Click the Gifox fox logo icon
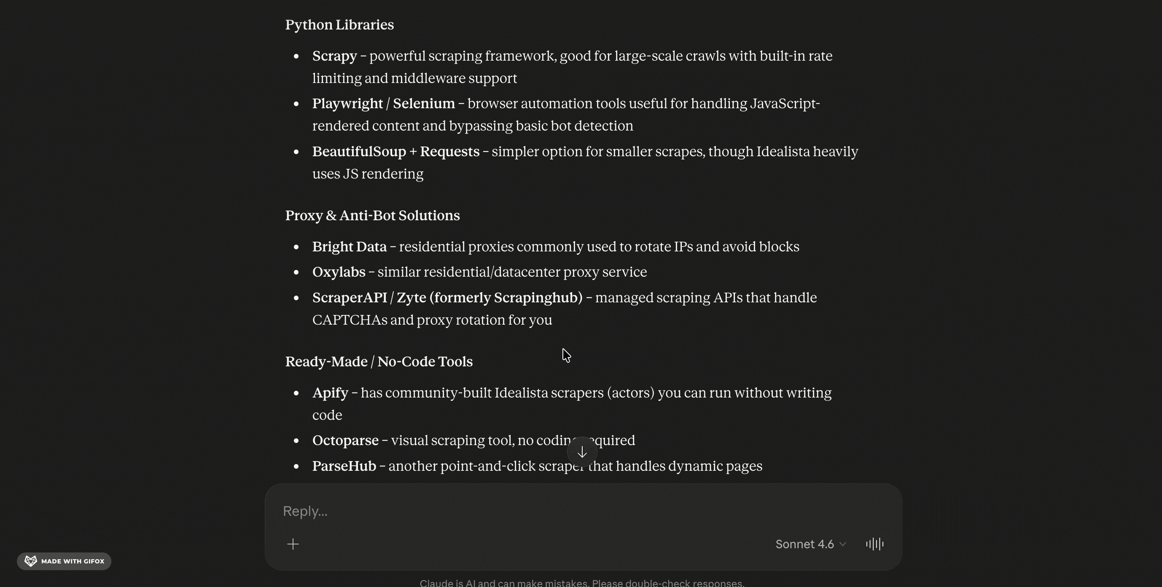This screenshot has width=1162, height=587. click(x=31, y=561)
